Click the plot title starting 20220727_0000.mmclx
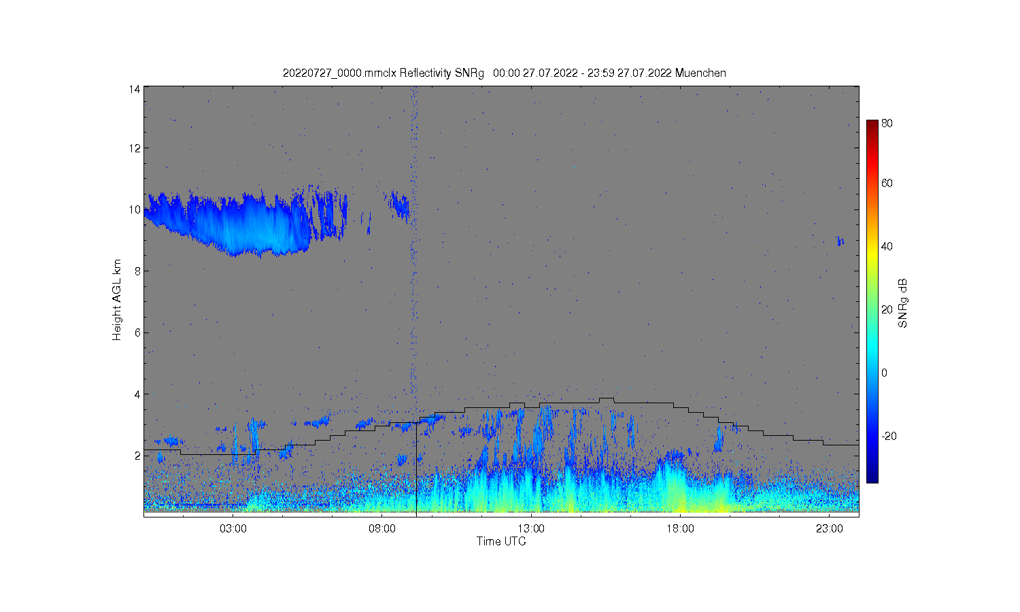Viewport: 1020px width, 612px height. pos(504,73)
